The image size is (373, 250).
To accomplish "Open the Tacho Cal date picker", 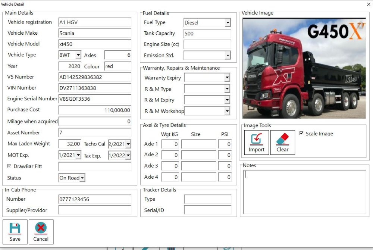I will pos(128,144).
